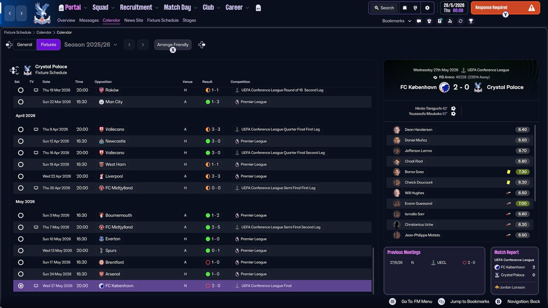The height and width of the screenshot is (308, 548).
Task: Expand the Squad menu dropdown
Action: (x=113, y=8)
